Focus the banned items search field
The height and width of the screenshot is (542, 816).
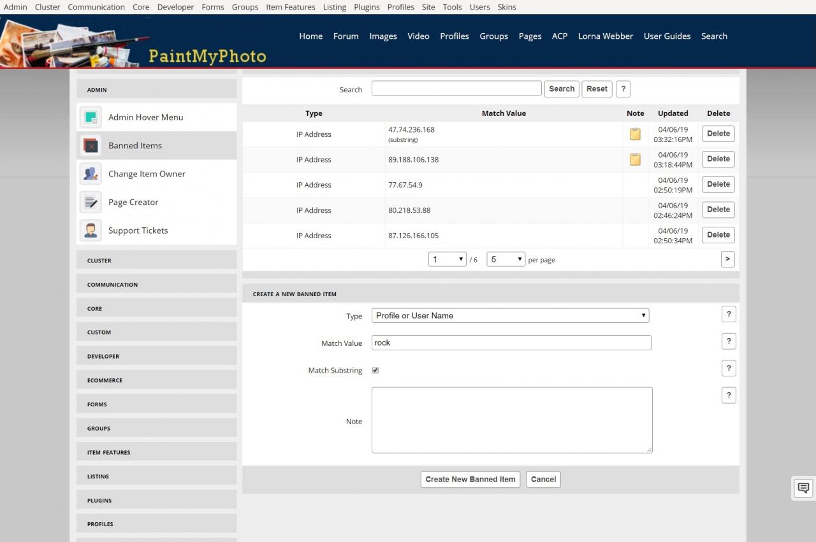(456, 89)
